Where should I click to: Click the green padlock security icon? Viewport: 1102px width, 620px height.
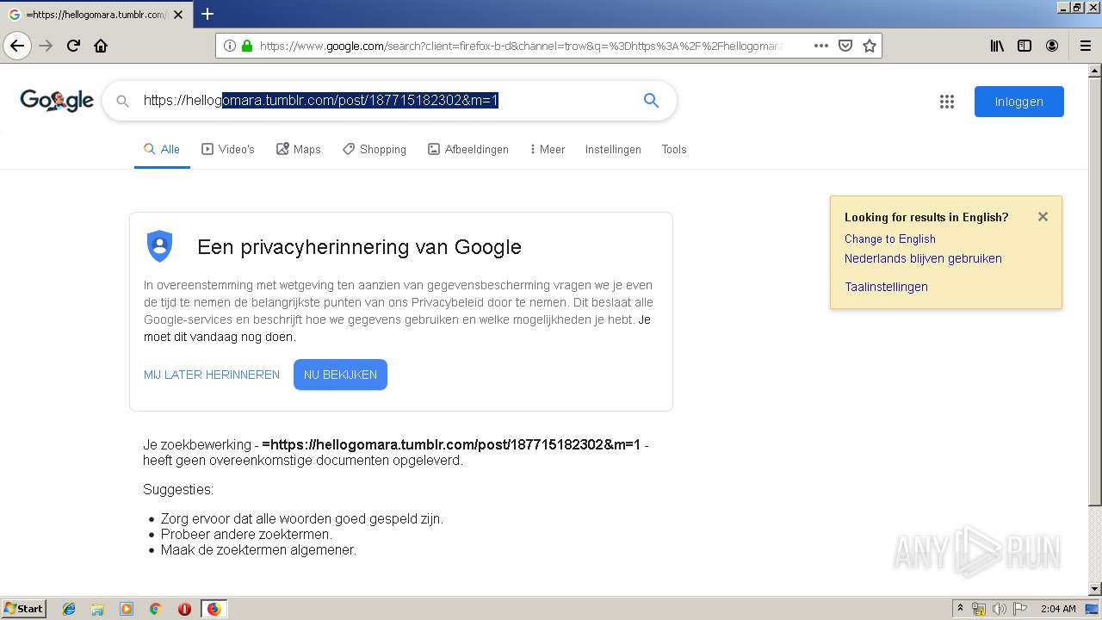(x=247, y=46)
